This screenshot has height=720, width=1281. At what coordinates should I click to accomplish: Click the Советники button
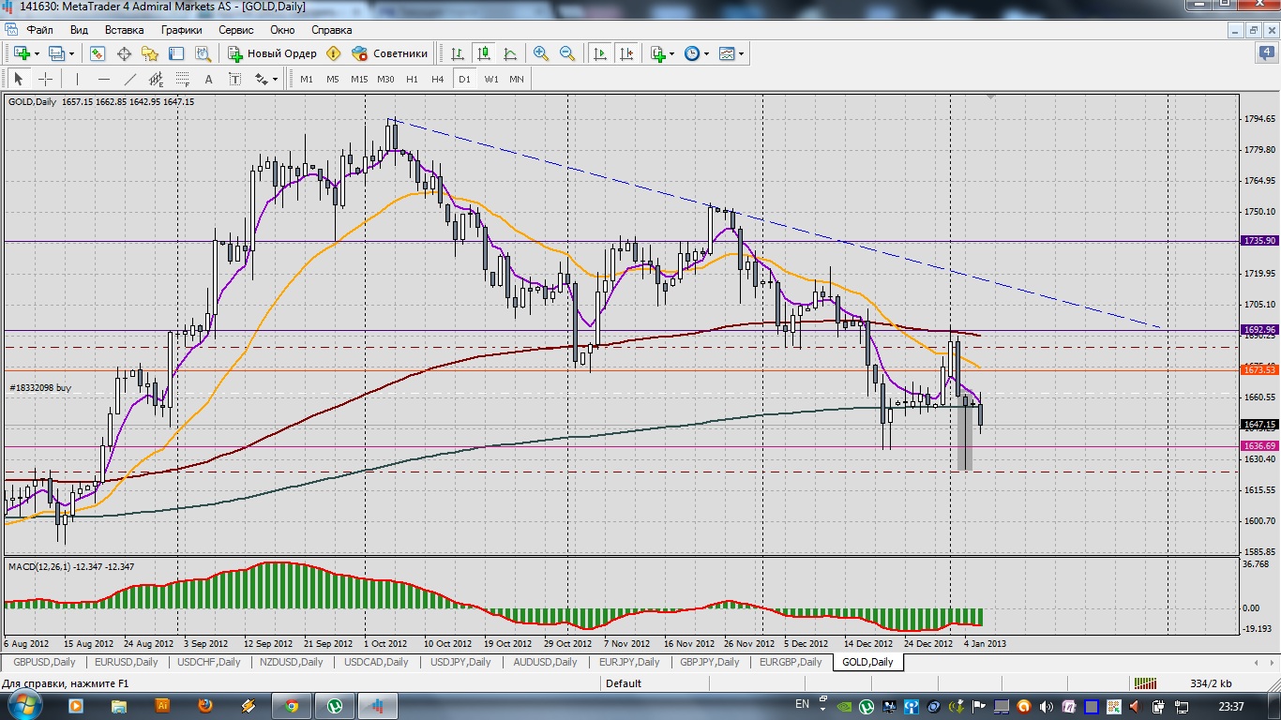[x=389, y=53]
